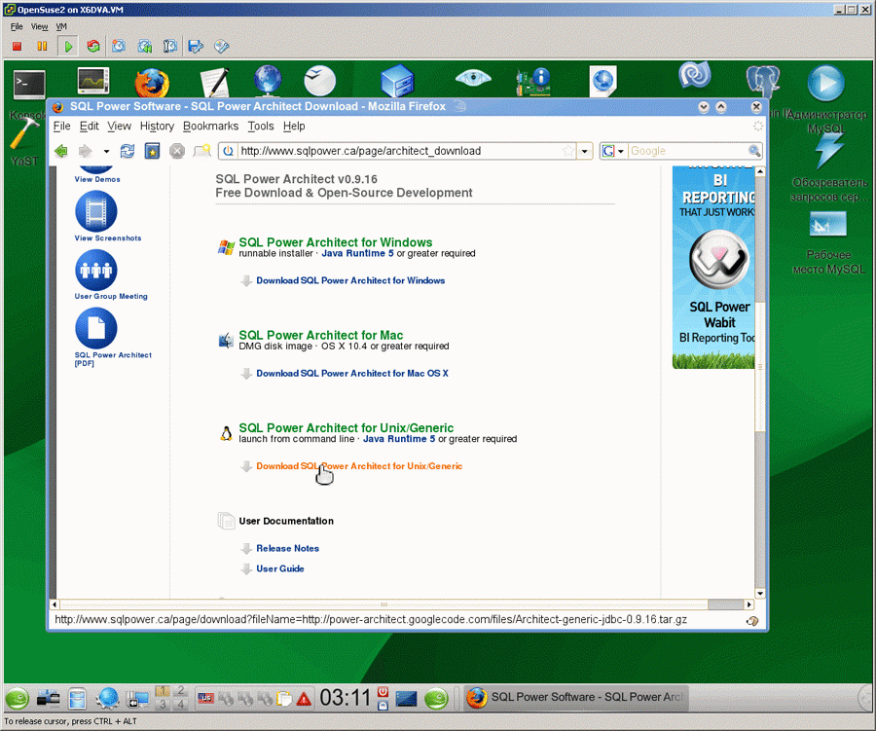Open the Snapshot Manager icon
Screen dimensions: 876x731
(169, 47)
